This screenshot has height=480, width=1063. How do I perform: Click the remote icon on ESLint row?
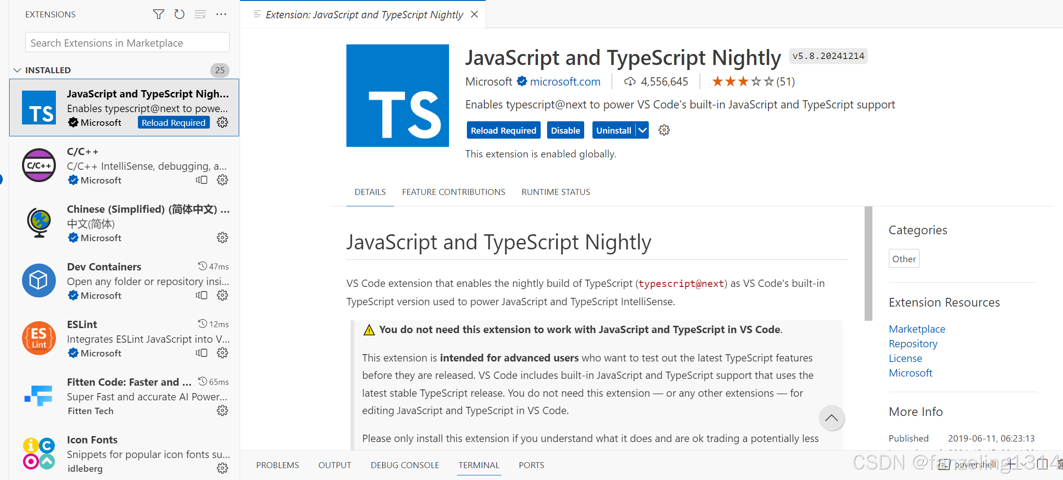pos(202,353)
